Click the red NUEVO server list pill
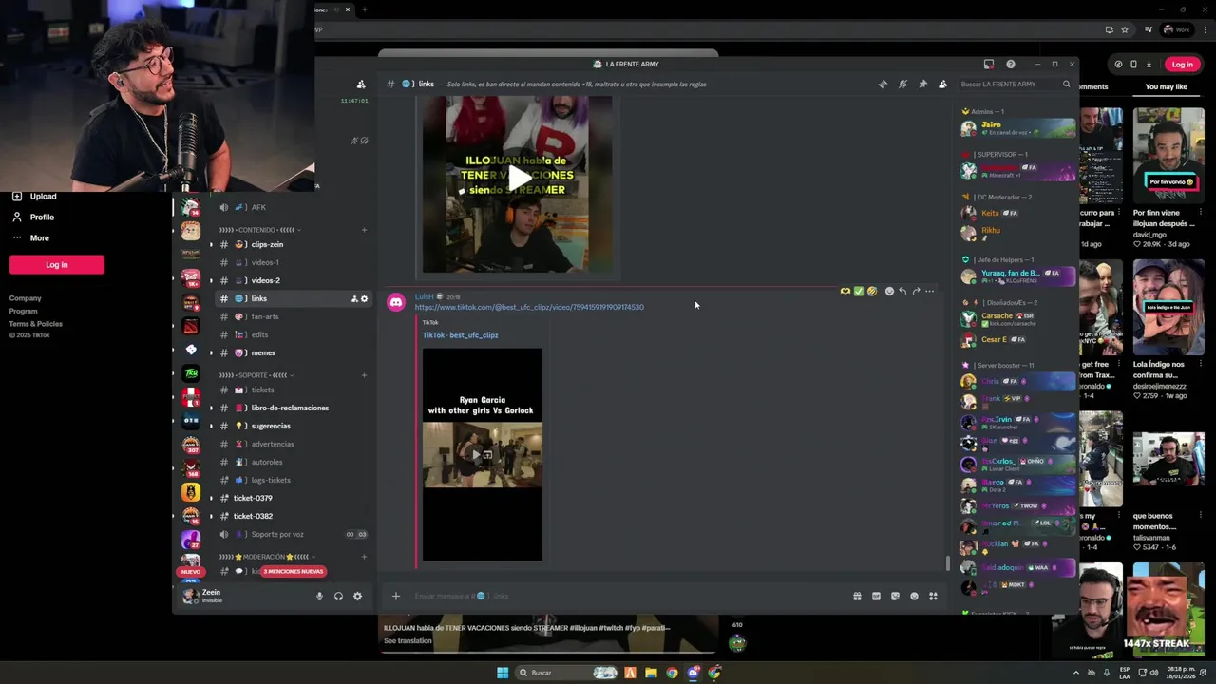 coord(191,572)
